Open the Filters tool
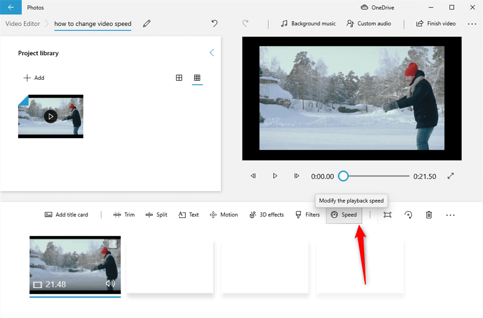Screen dimensions: 483x318 (308, 215)
